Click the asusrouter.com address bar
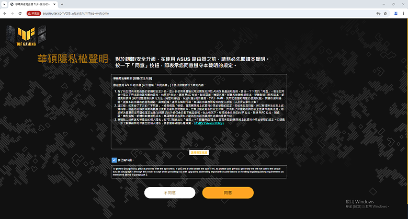The height and width of the screenshot is (219, 408). 207,13
